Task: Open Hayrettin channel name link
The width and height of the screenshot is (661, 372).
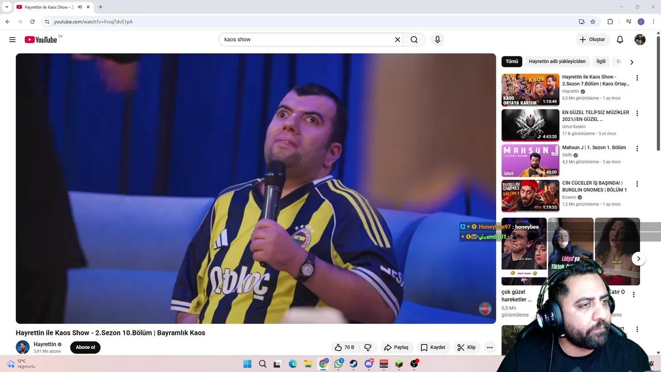Action: (45, 345)
